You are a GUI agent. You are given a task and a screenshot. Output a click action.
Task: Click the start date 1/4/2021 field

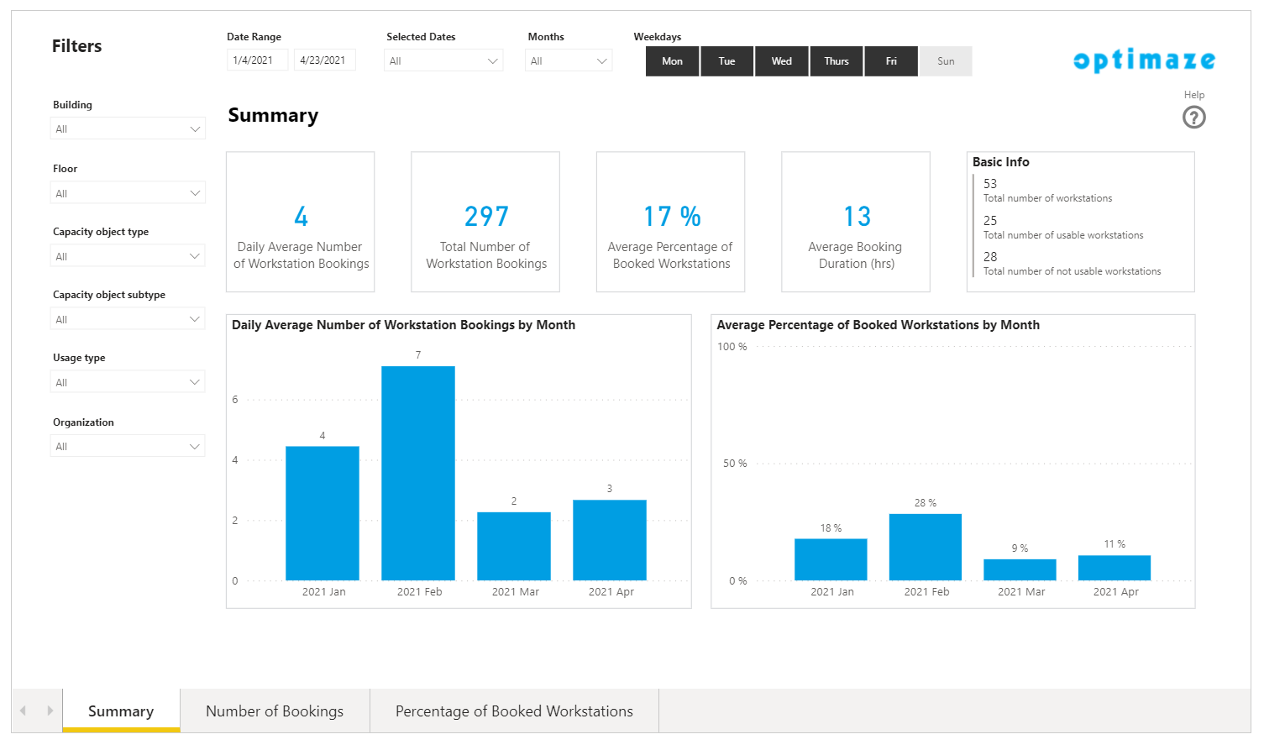point(257,60)
